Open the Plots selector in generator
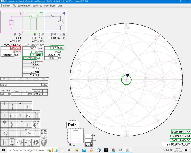This screenshot has width=191, height=153. 51,58
